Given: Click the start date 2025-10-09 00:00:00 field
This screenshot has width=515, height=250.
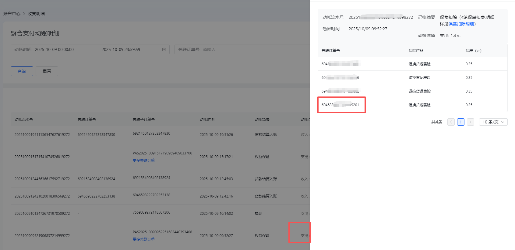Looking at the screenshot, I should coord(54,49).
